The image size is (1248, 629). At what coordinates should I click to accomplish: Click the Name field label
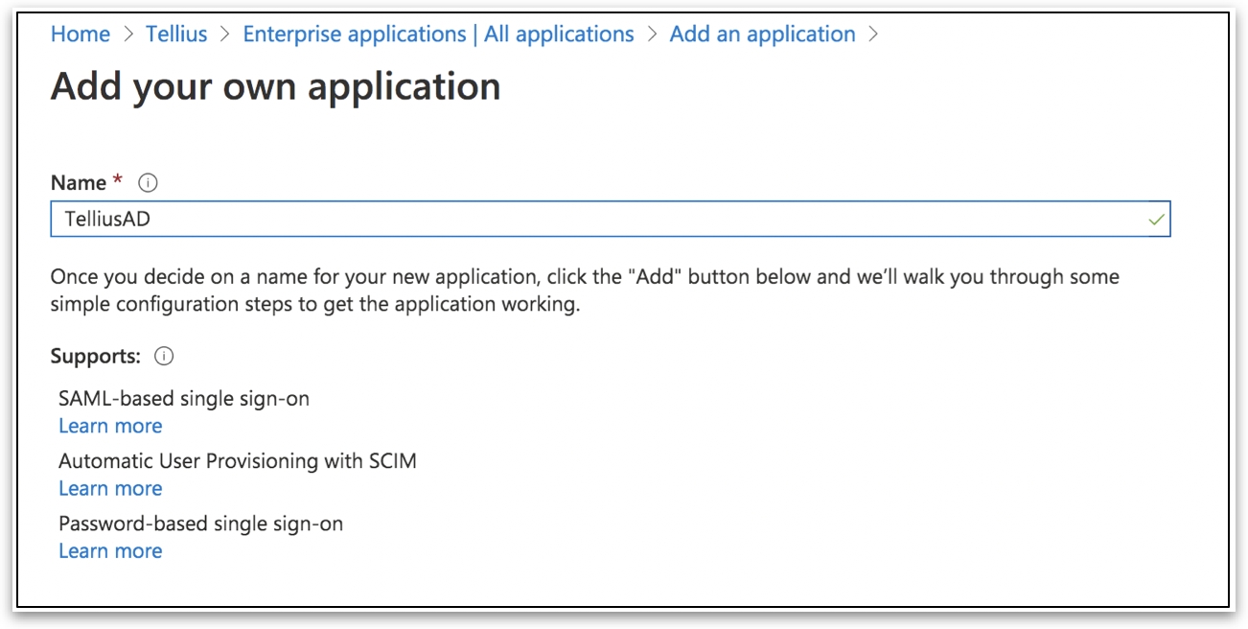(x=79, y=182)
